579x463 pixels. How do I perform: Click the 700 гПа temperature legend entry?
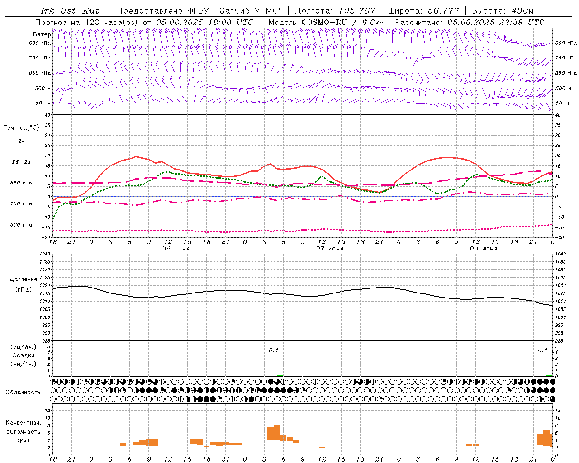pyautogui.click(x=21, y=203)
